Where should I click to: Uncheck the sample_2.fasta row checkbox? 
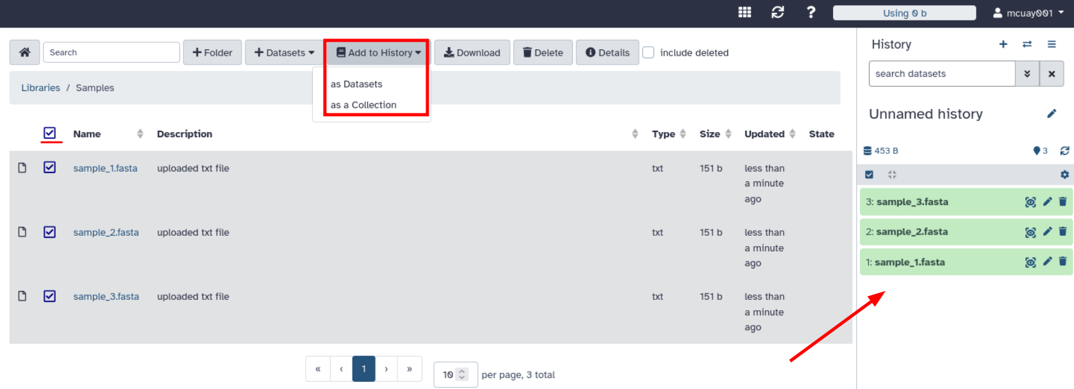(x=49, y=232)
